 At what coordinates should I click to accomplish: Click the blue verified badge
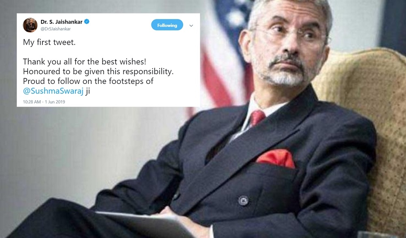87,22
